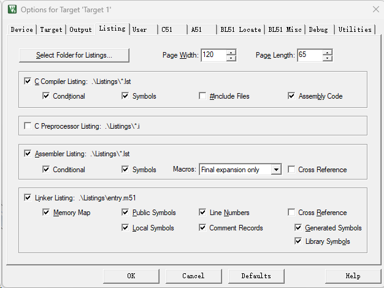Open the Macros expansion dropdown
384x288 pixels.
275,170
